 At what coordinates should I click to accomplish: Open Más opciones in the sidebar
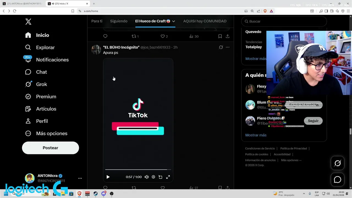click(x=46, y=133)
